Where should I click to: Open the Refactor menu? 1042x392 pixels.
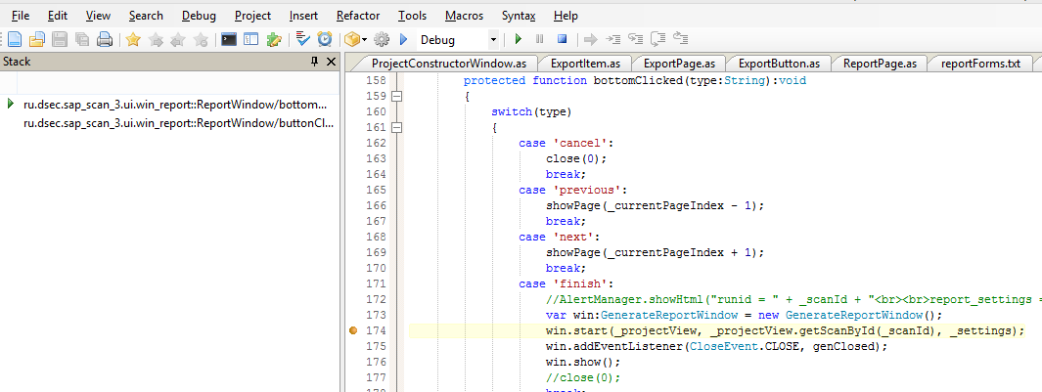[358, 16]
